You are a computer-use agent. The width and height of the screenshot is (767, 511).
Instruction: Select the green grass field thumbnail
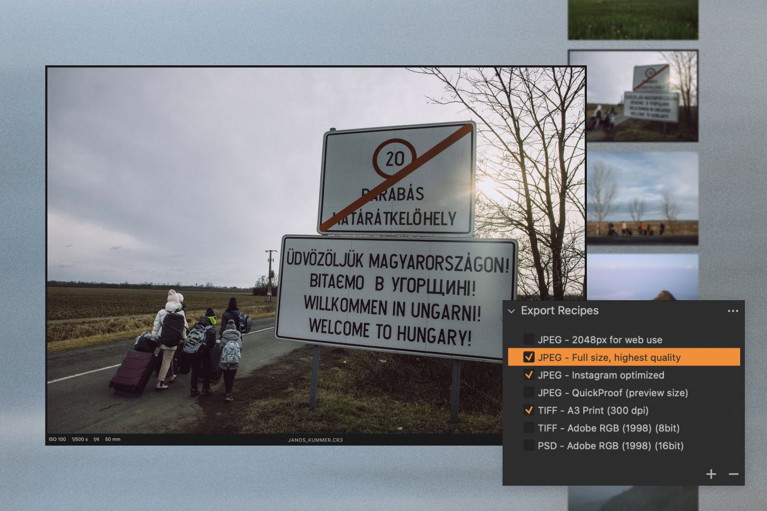633,19
